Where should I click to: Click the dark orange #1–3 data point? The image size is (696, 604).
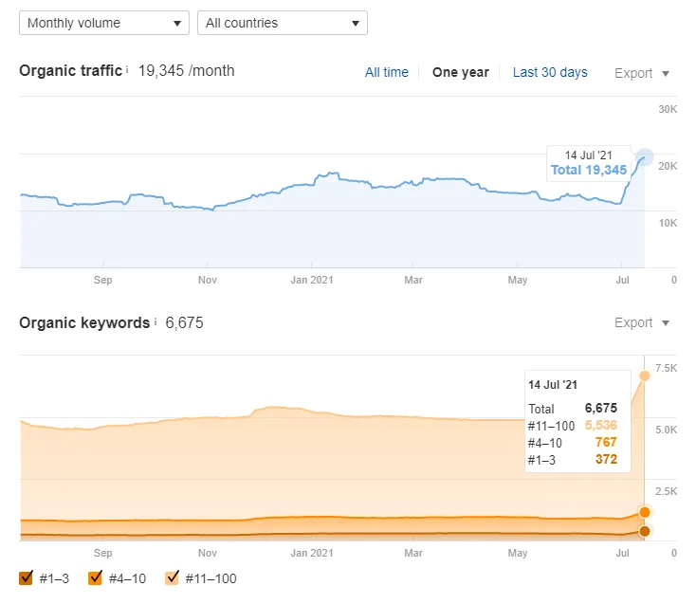(645, 531)
